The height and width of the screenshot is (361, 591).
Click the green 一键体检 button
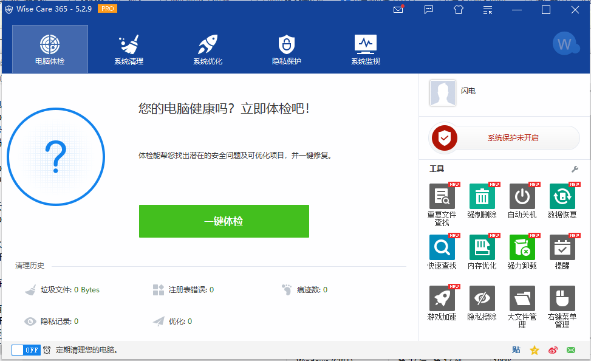click(224, 221)
